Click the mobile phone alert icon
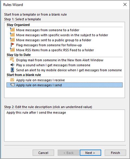 click(x=12, y=70)
